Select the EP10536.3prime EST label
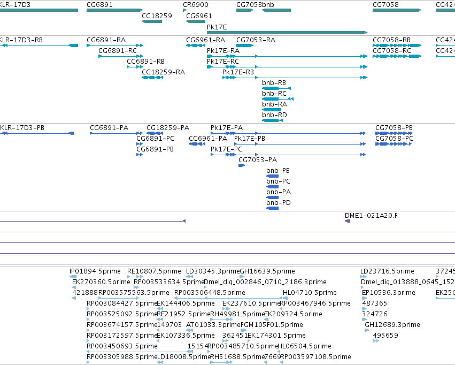This screenshot has height=365, width=455. 389,292
